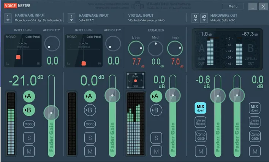The image size is (269, 162).
Task: Click the Front/Rear surround panner pad
Action: [x=135, y=81]
